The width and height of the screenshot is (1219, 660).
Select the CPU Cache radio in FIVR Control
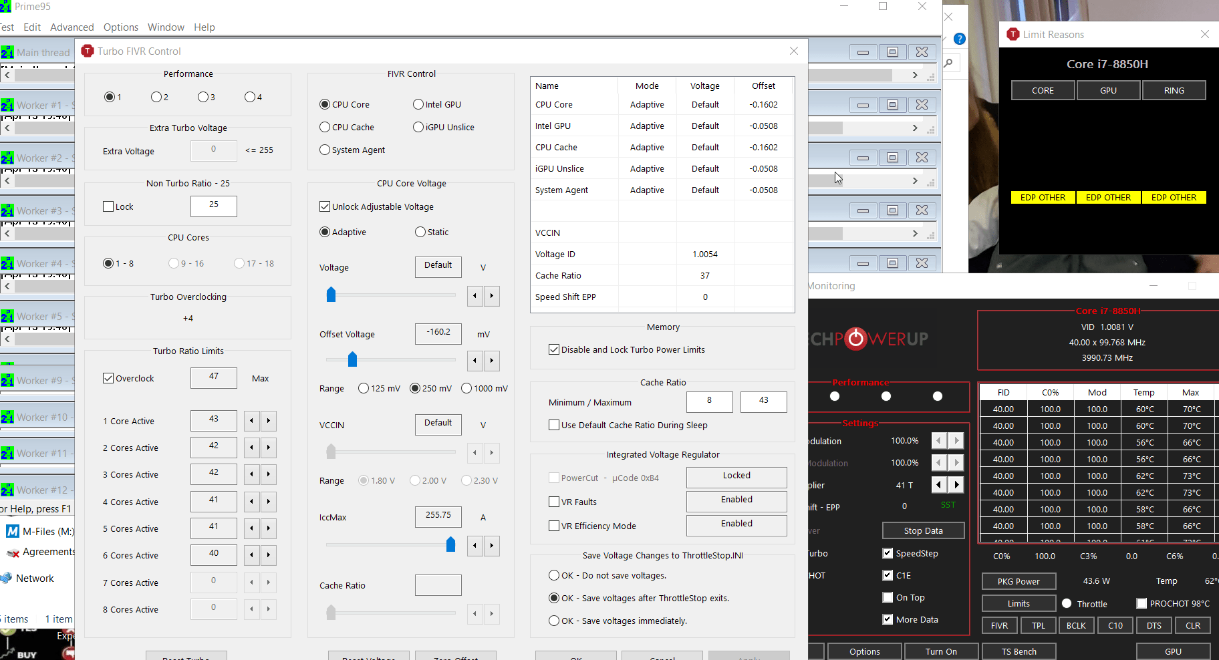click(325, 127)
